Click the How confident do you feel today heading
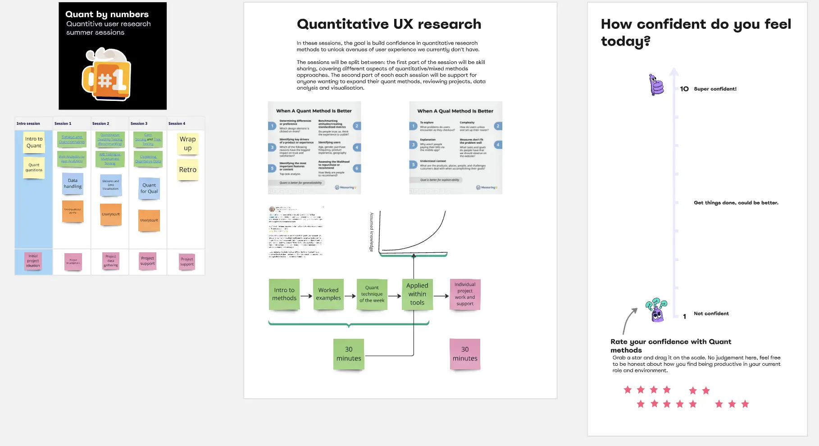The height and width of the screenshot is (446, 819). pos(696,32)
